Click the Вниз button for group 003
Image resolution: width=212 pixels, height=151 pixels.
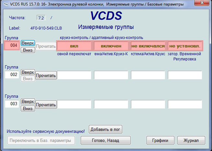(x=28, y=108)
